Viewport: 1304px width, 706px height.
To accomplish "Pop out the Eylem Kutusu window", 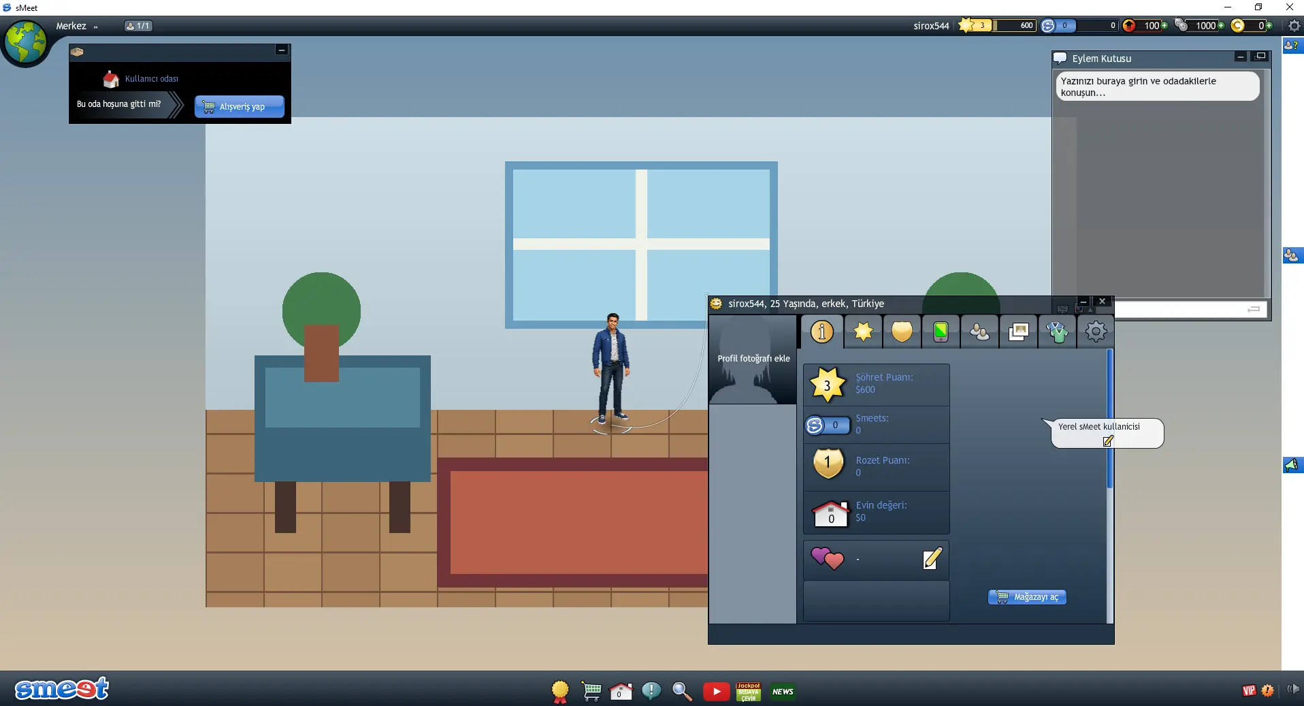I will click(1260, 57).
